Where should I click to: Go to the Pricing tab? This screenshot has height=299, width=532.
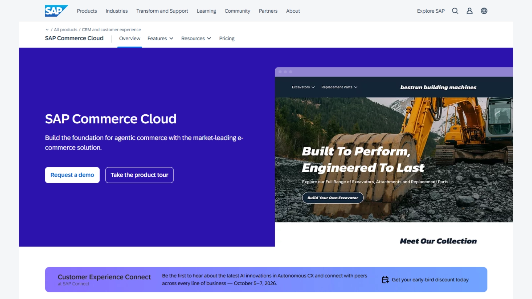coord(227,39)
